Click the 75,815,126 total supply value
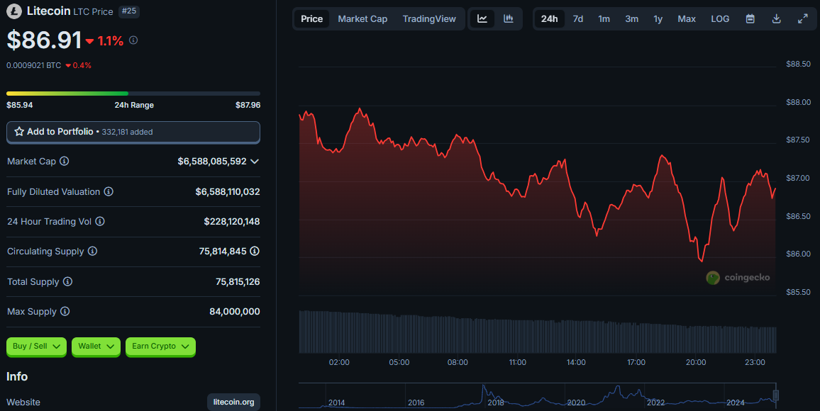This screenshot has width=820, height=411. (238, 281)
